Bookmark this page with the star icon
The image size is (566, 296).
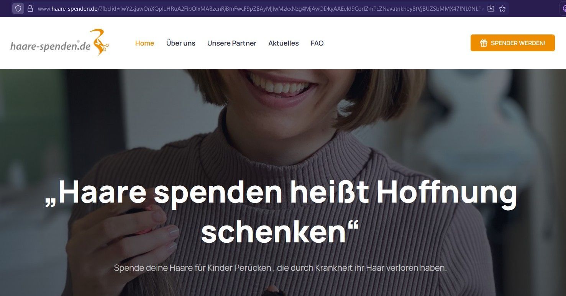(x=502, y=8)
